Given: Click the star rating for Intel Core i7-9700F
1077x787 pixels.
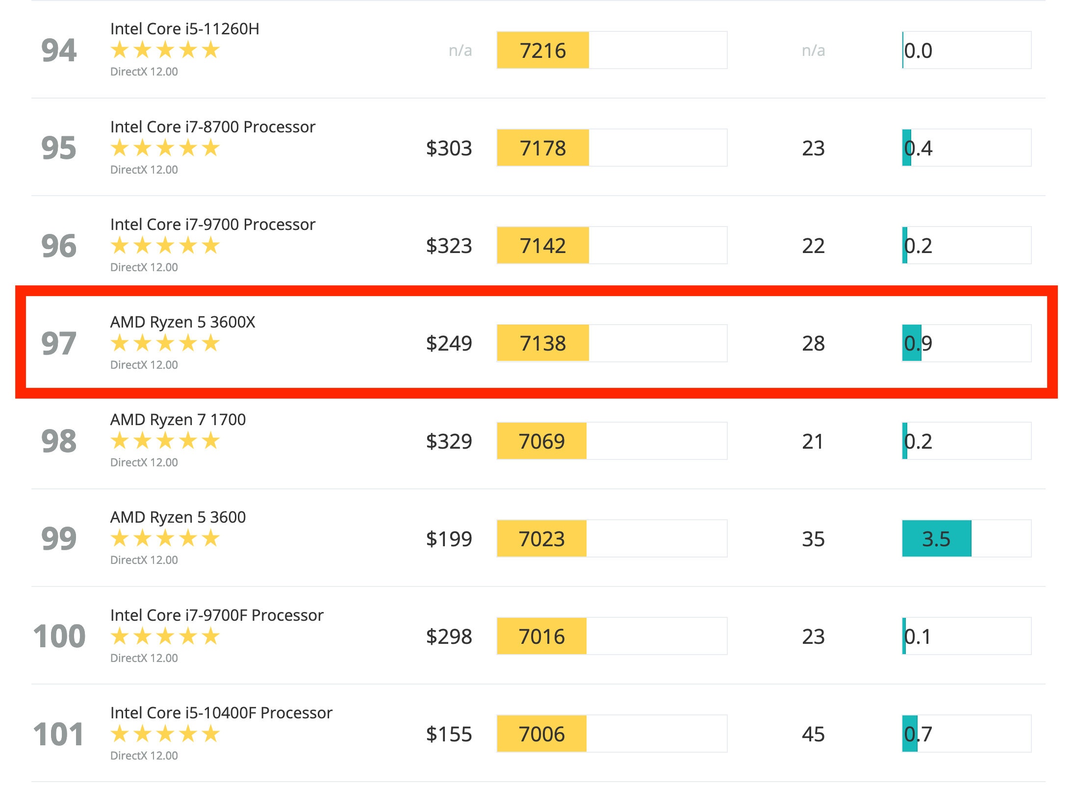Looking at the screenshot, I should (165, 636).
